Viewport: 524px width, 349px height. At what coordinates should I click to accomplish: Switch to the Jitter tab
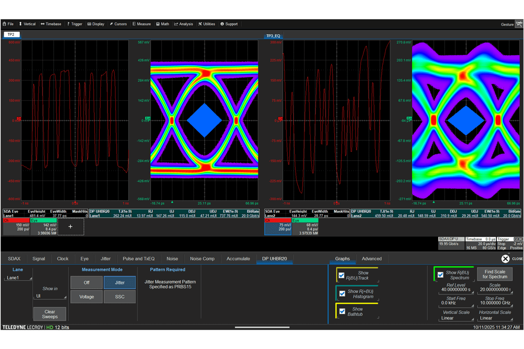(x=106, y=259)
